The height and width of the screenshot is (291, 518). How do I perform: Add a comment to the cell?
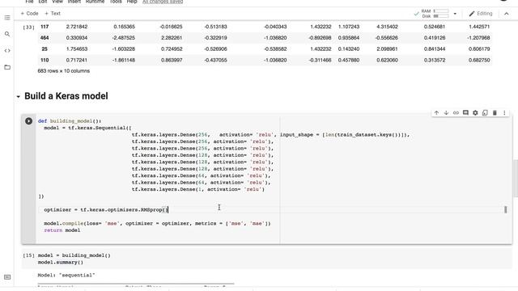click(465, 113)
